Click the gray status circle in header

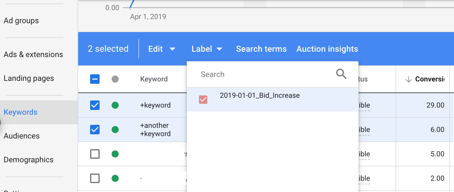coord(115,79)
